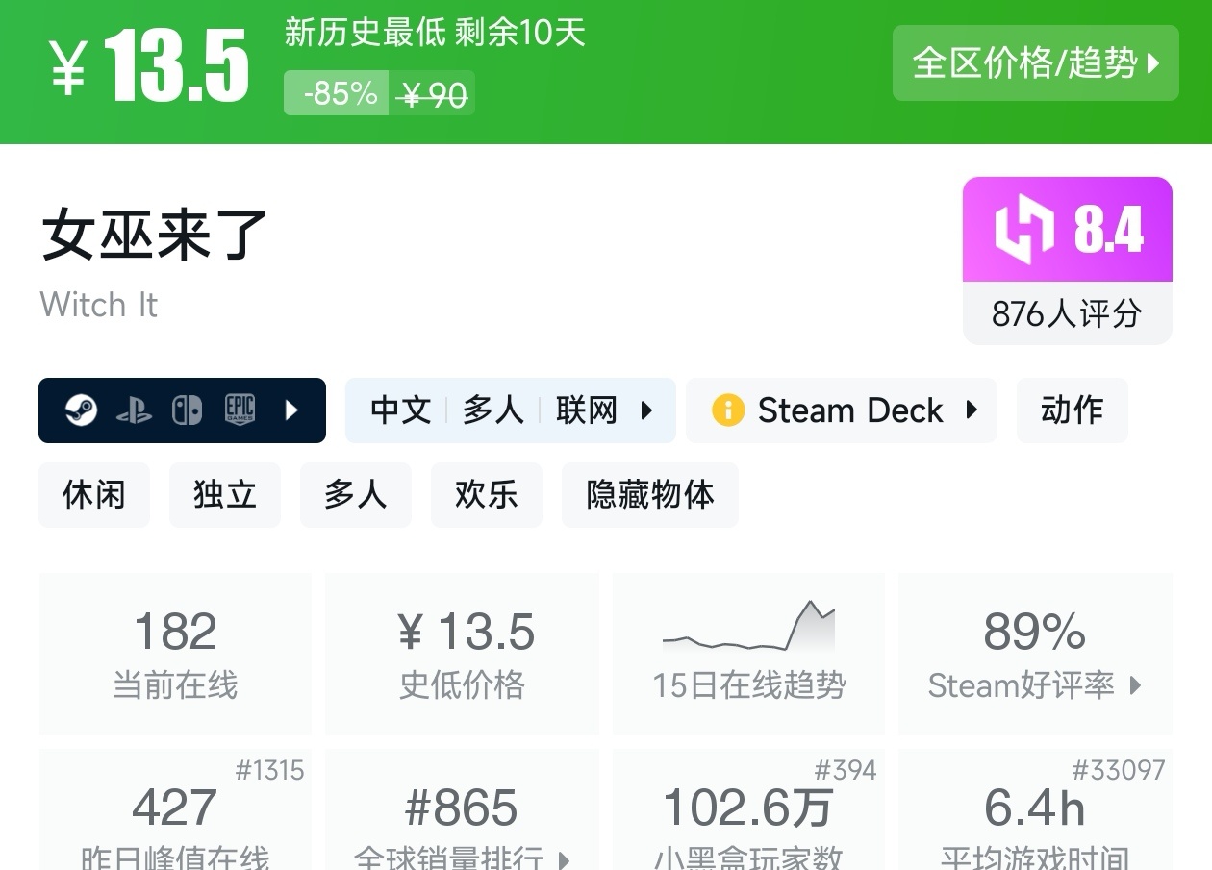Tap the 427 昨日峰值在线 value
1212x870 pixels.
pyautogui.click(x=175, y=808)
